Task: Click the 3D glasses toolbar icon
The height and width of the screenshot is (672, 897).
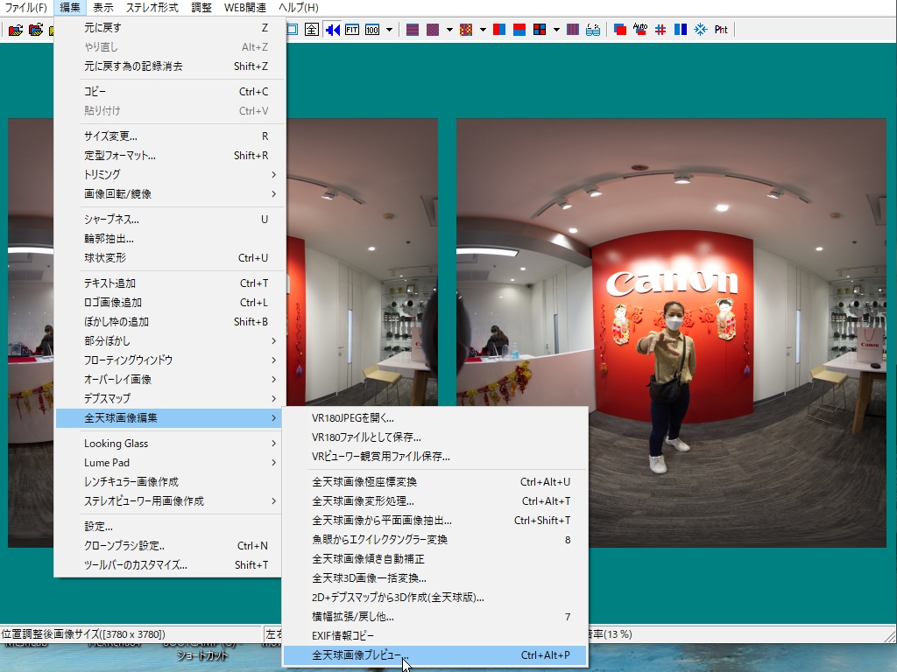Action: [x=593, y=30]
